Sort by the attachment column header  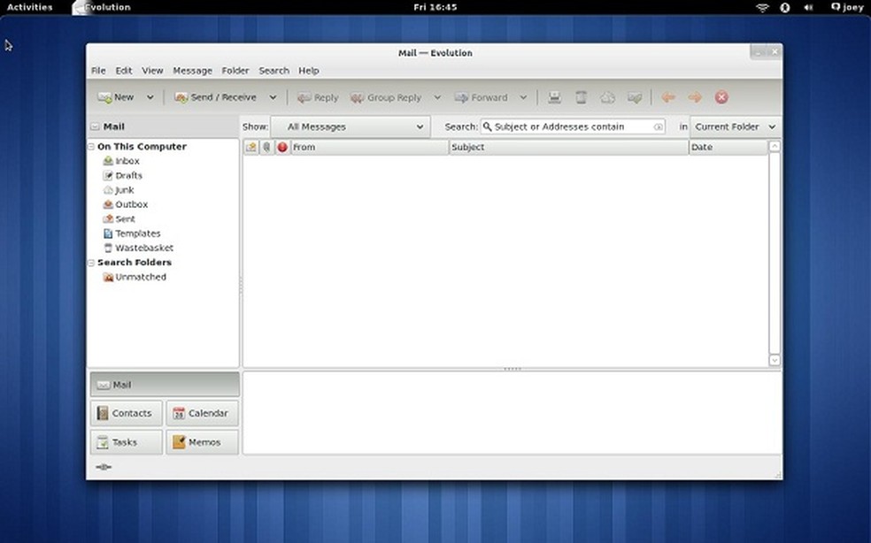click(266, 147)
